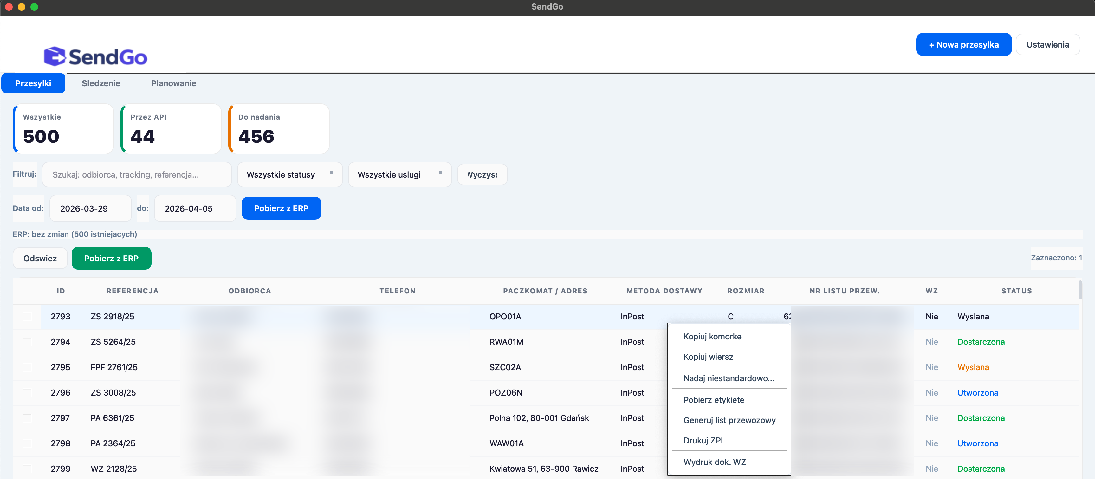
Task: Toggle checkbox for row 2798
Action: point(27,444)
